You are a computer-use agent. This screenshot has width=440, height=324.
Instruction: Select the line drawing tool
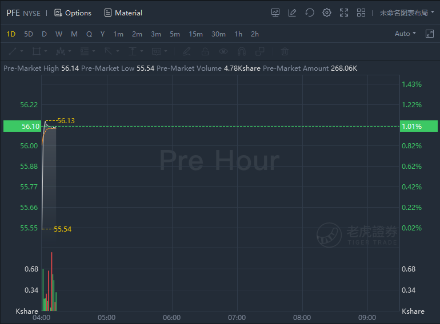click(x=13, y=51)
